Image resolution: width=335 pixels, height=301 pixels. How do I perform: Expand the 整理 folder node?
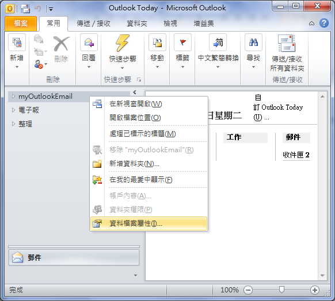[x=13, y=124]
